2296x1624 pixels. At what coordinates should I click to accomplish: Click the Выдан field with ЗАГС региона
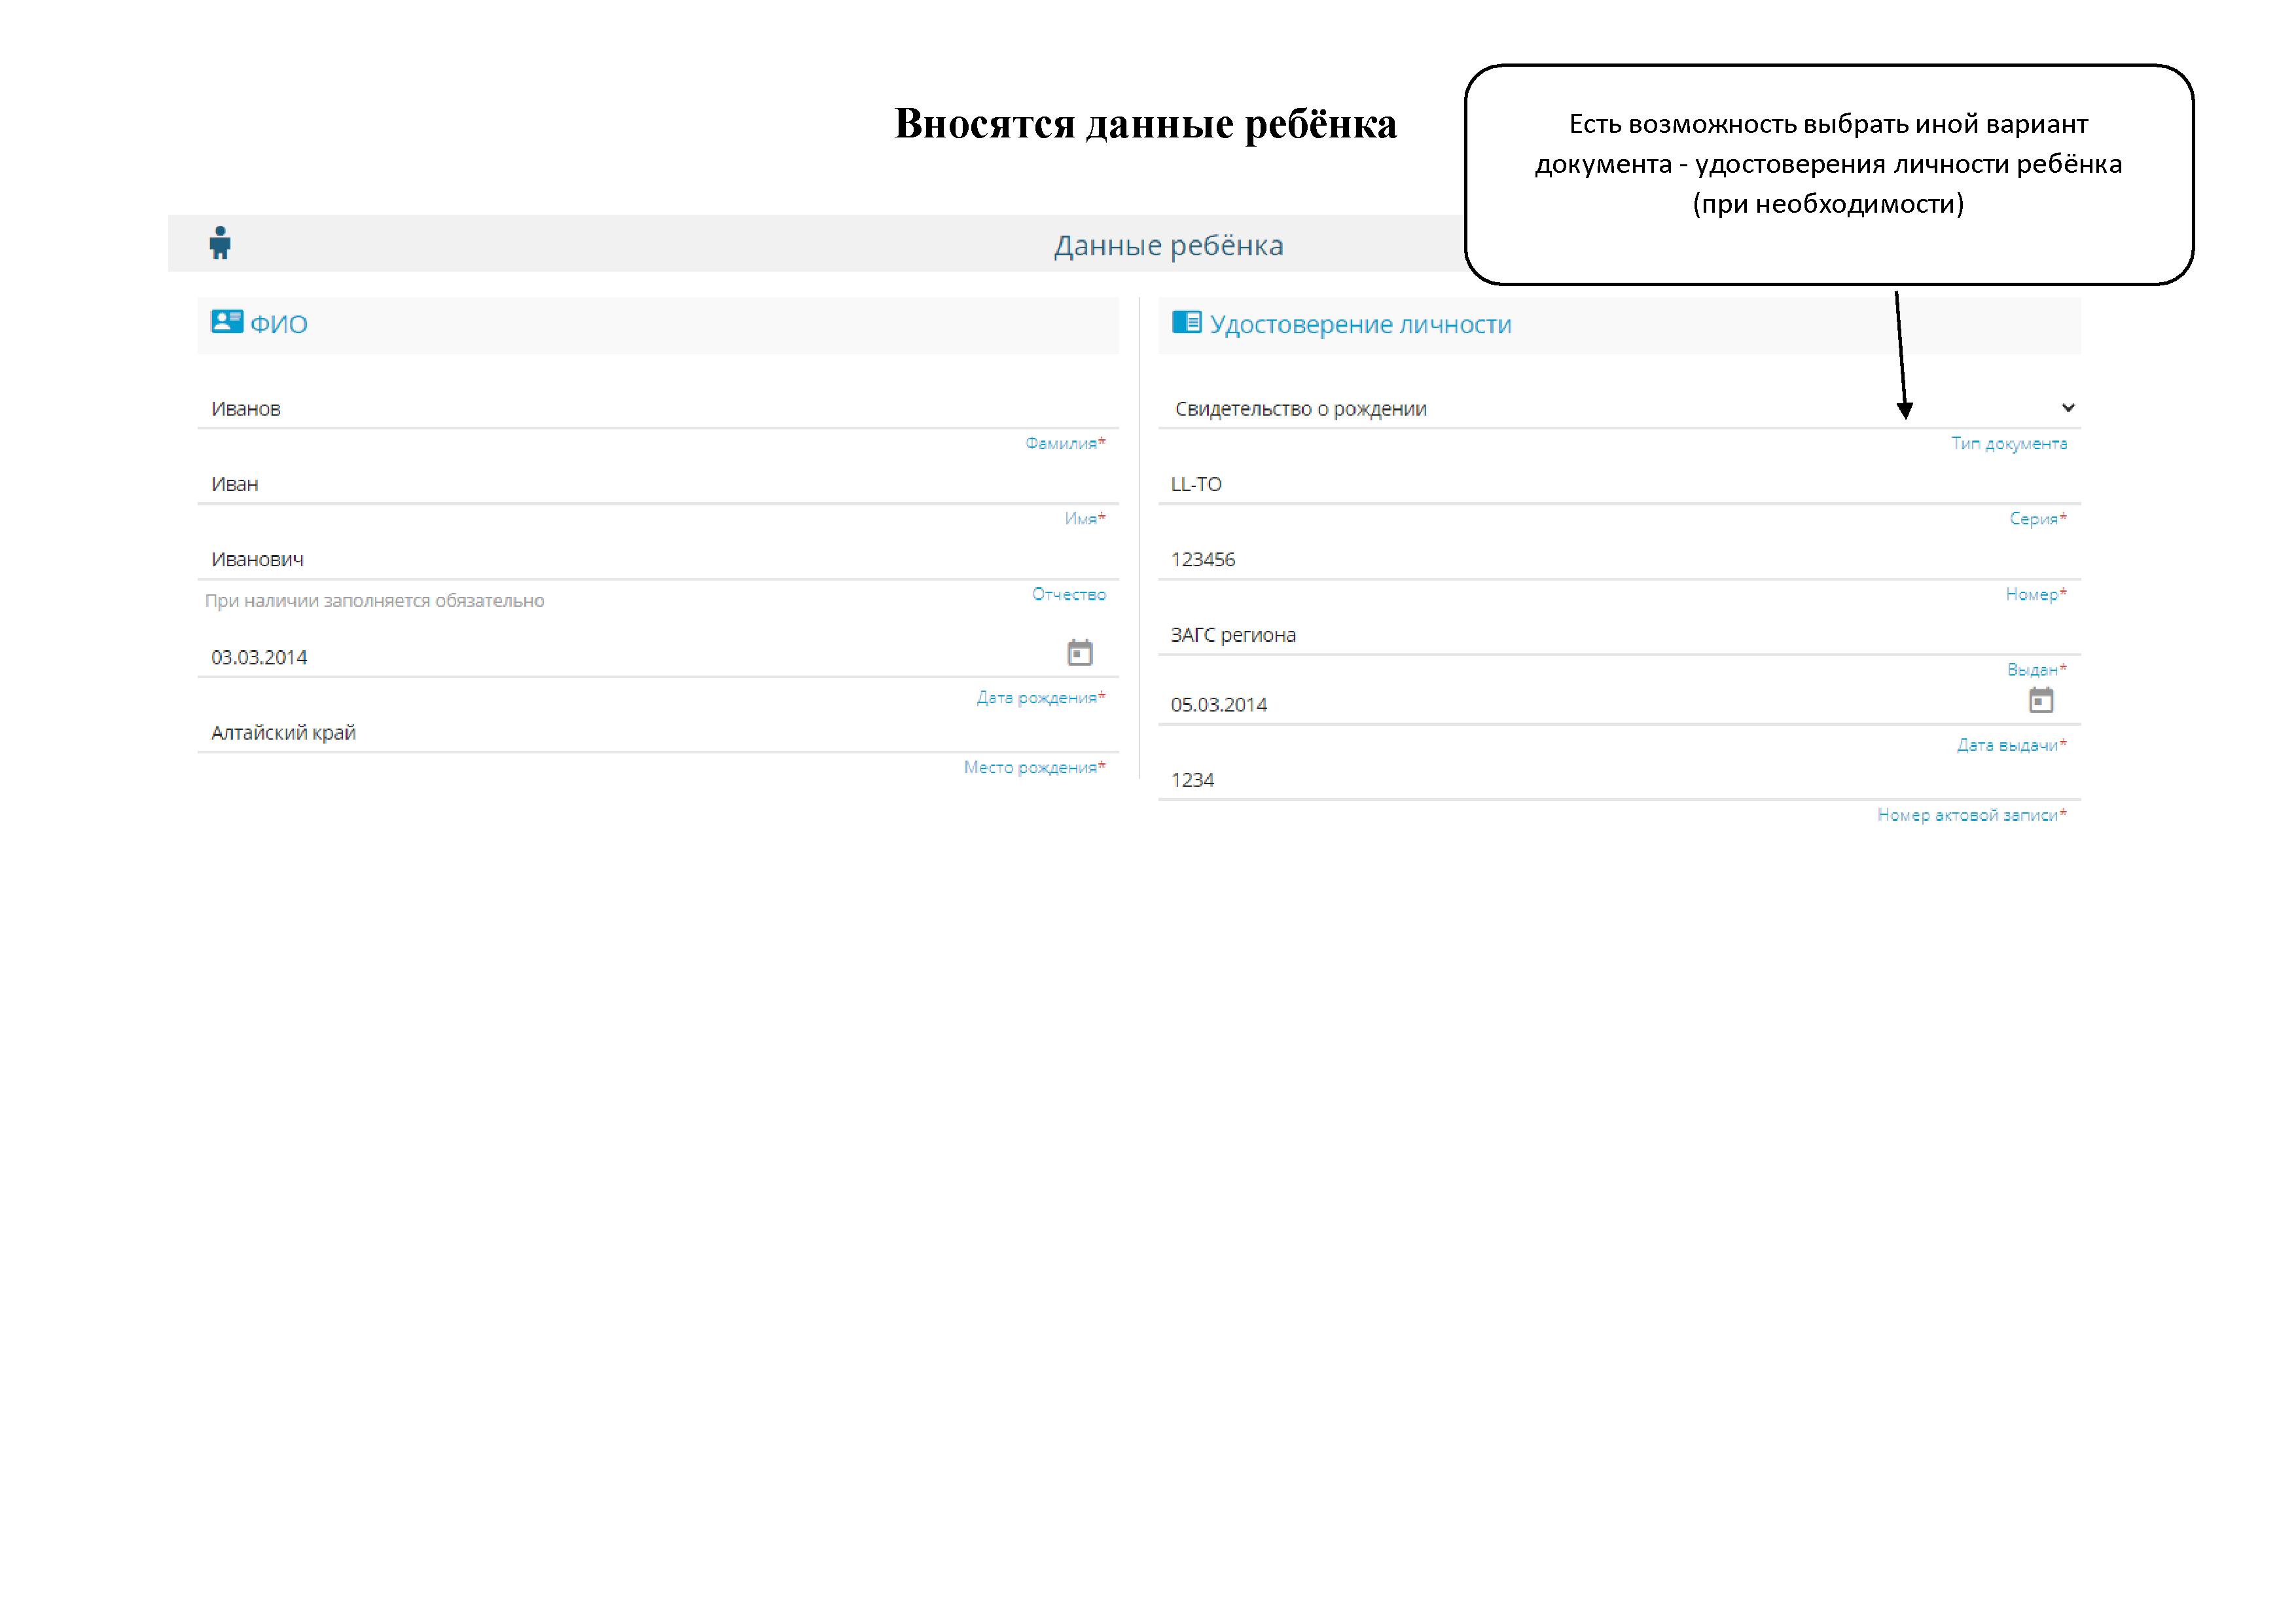1619,636
